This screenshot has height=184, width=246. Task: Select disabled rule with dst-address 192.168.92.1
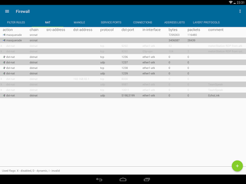(123, 79)
